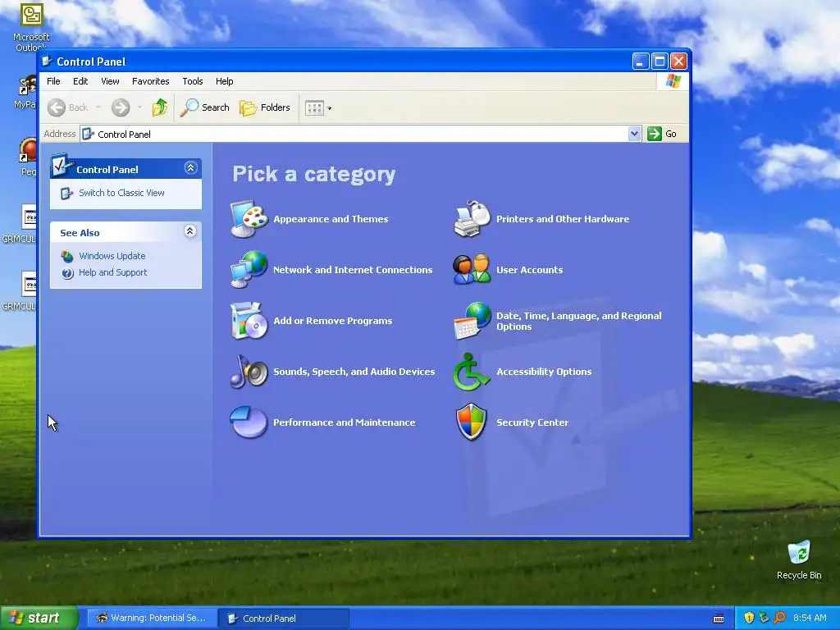Open the Help menu
840x630 pixels.
[x=225, y=81]
